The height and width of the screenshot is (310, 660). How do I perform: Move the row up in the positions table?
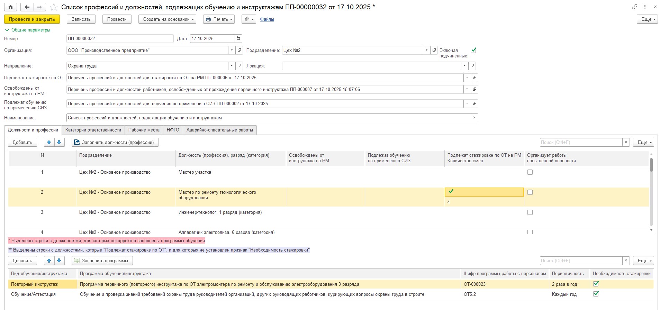(x=49, y=142)
